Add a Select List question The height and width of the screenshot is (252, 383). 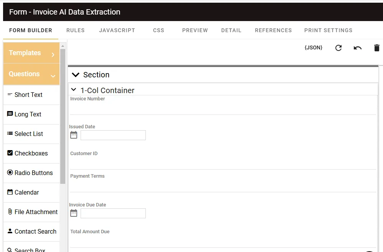32,134
